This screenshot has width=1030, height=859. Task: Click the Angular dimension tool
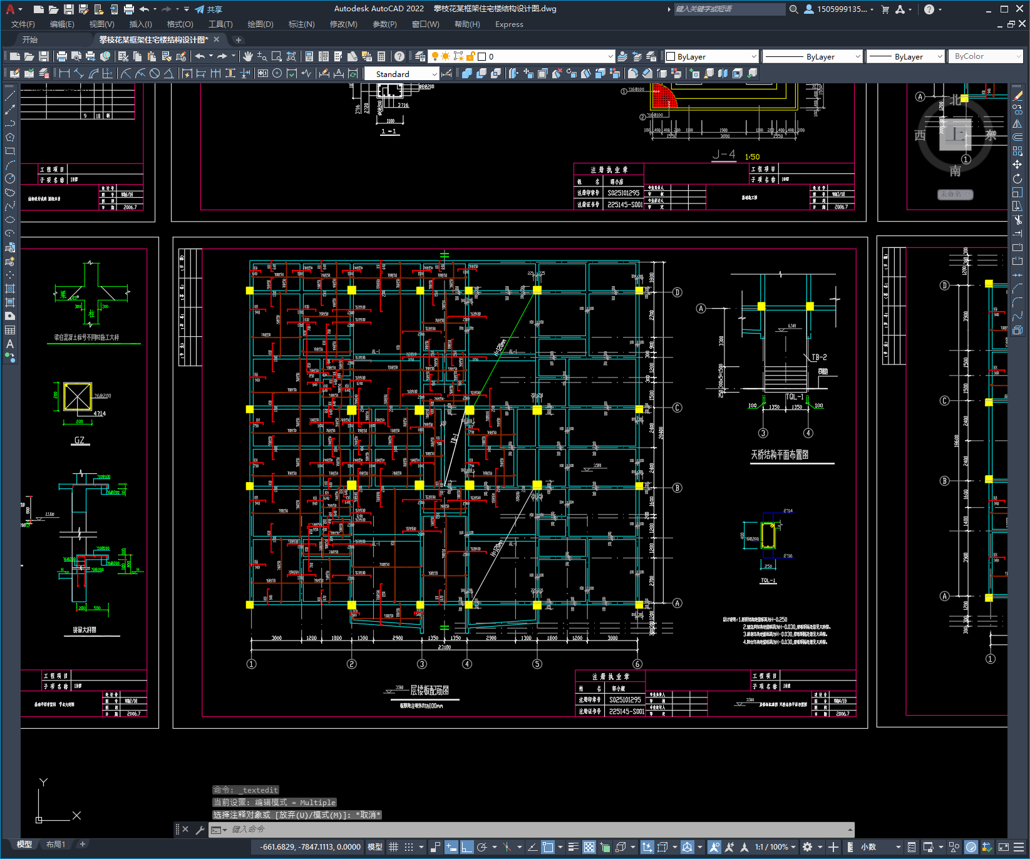coord(168,73)
